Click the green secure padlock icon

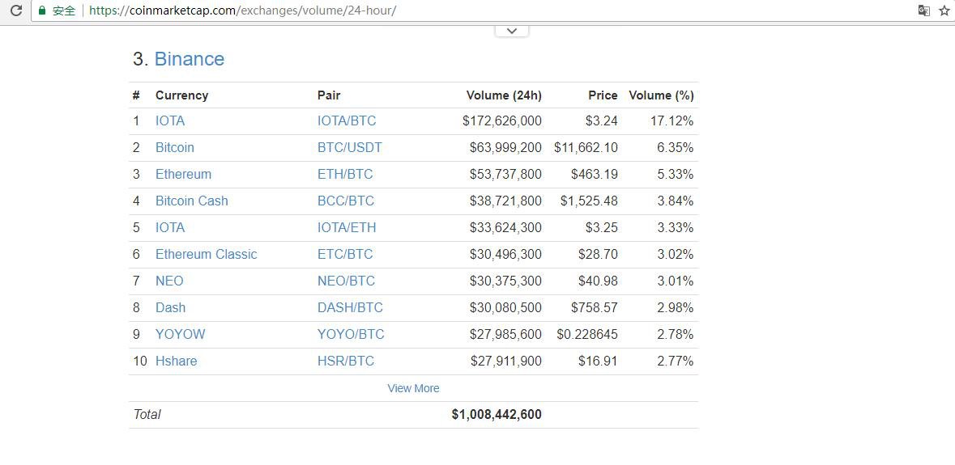[x=42, y=11]
